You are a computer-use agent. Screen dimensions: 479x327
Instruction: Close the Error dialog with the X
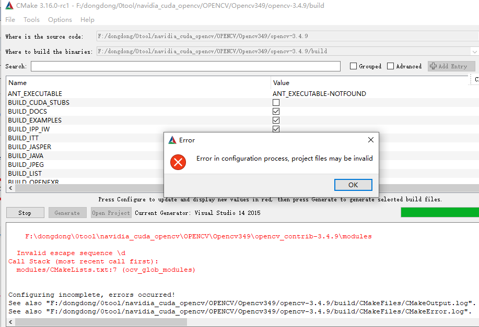click(371, 140)
